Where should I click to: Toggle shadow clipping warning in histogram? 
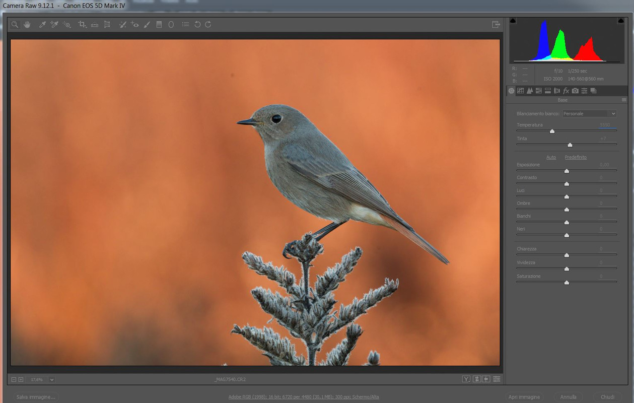pyautogui.click(x=513, y=21)
